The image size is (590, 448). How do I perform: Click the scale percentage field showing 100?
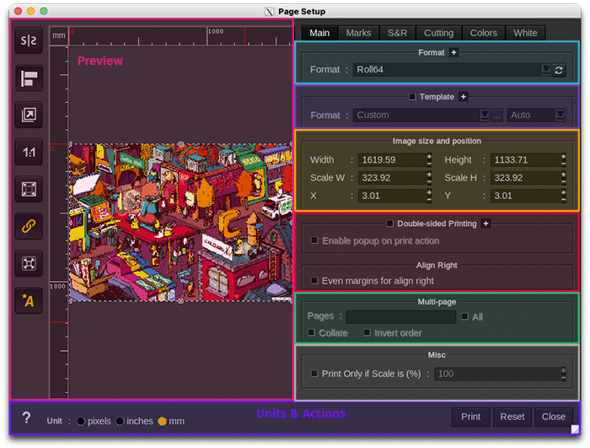click(497, 374)
